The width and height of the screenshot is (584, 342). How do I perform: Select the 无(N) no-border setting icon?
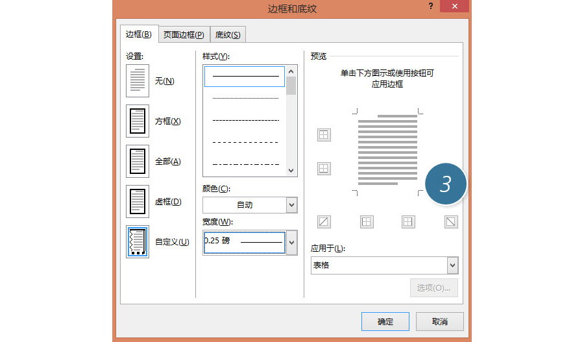pyautogui.click(x=138, y=80)
